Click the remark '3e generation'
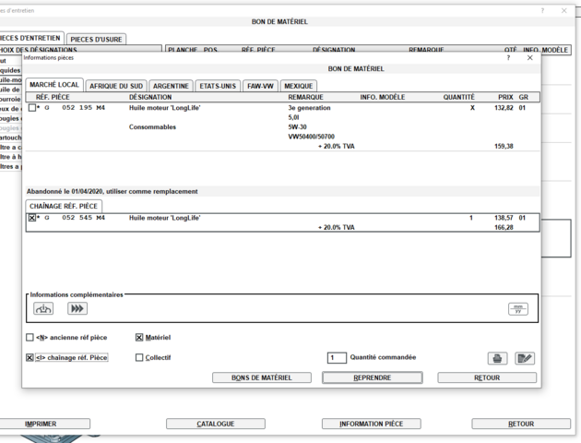The height and width of the screenshot is (443, 581). click(309, 108)
